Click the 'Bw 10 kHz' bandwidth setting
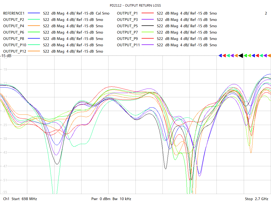 click(x=122, y=199)
